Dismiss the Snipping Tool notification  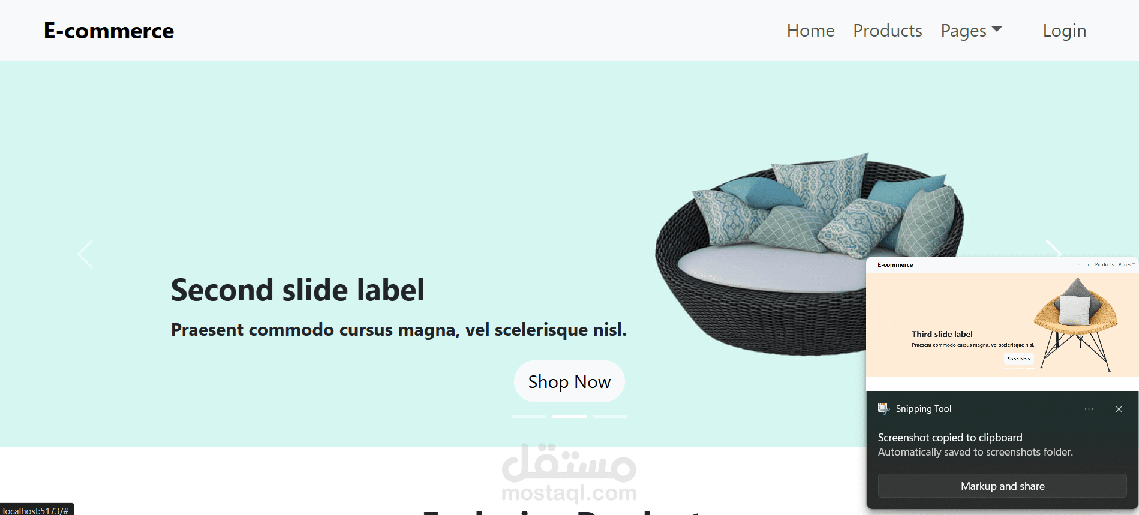[1119, 409]
